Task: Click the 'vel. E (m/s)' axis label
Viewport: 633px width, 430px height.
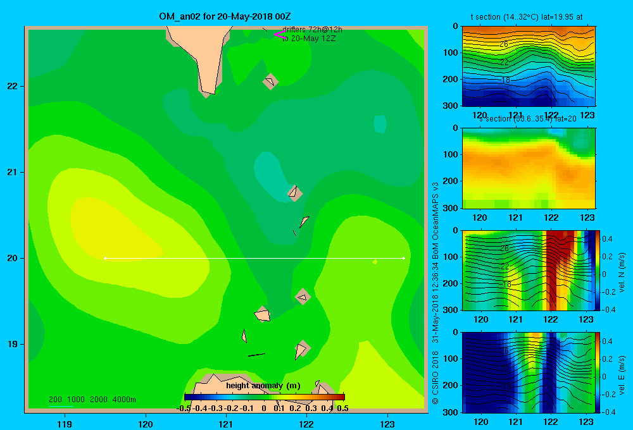Action: (x=622, y=375)
